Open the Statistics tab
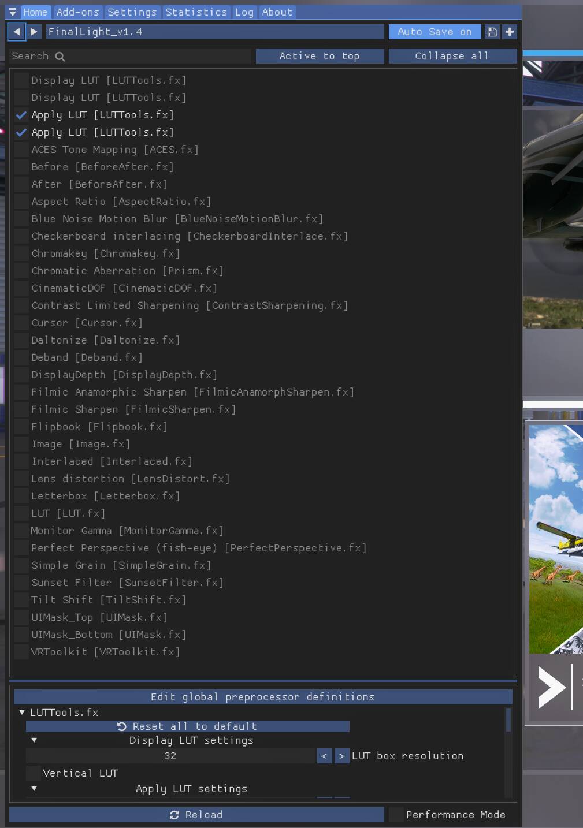Viewport: 583px width, 828px height. [x=196, y=12]
